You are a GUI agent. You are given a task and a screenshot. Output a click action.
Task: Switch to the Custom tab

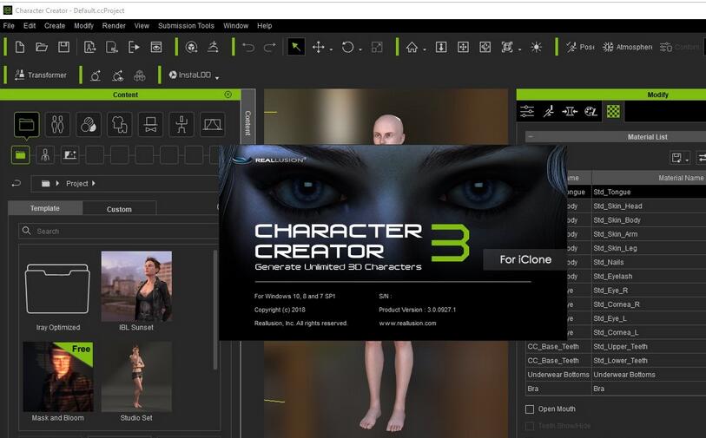[119, 209]
